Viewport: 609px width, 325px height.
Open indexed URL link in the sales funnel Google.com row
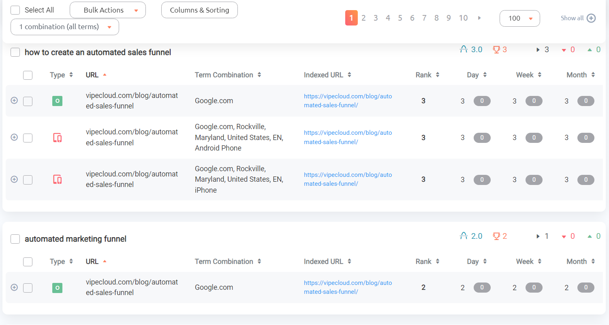(348, 101)
